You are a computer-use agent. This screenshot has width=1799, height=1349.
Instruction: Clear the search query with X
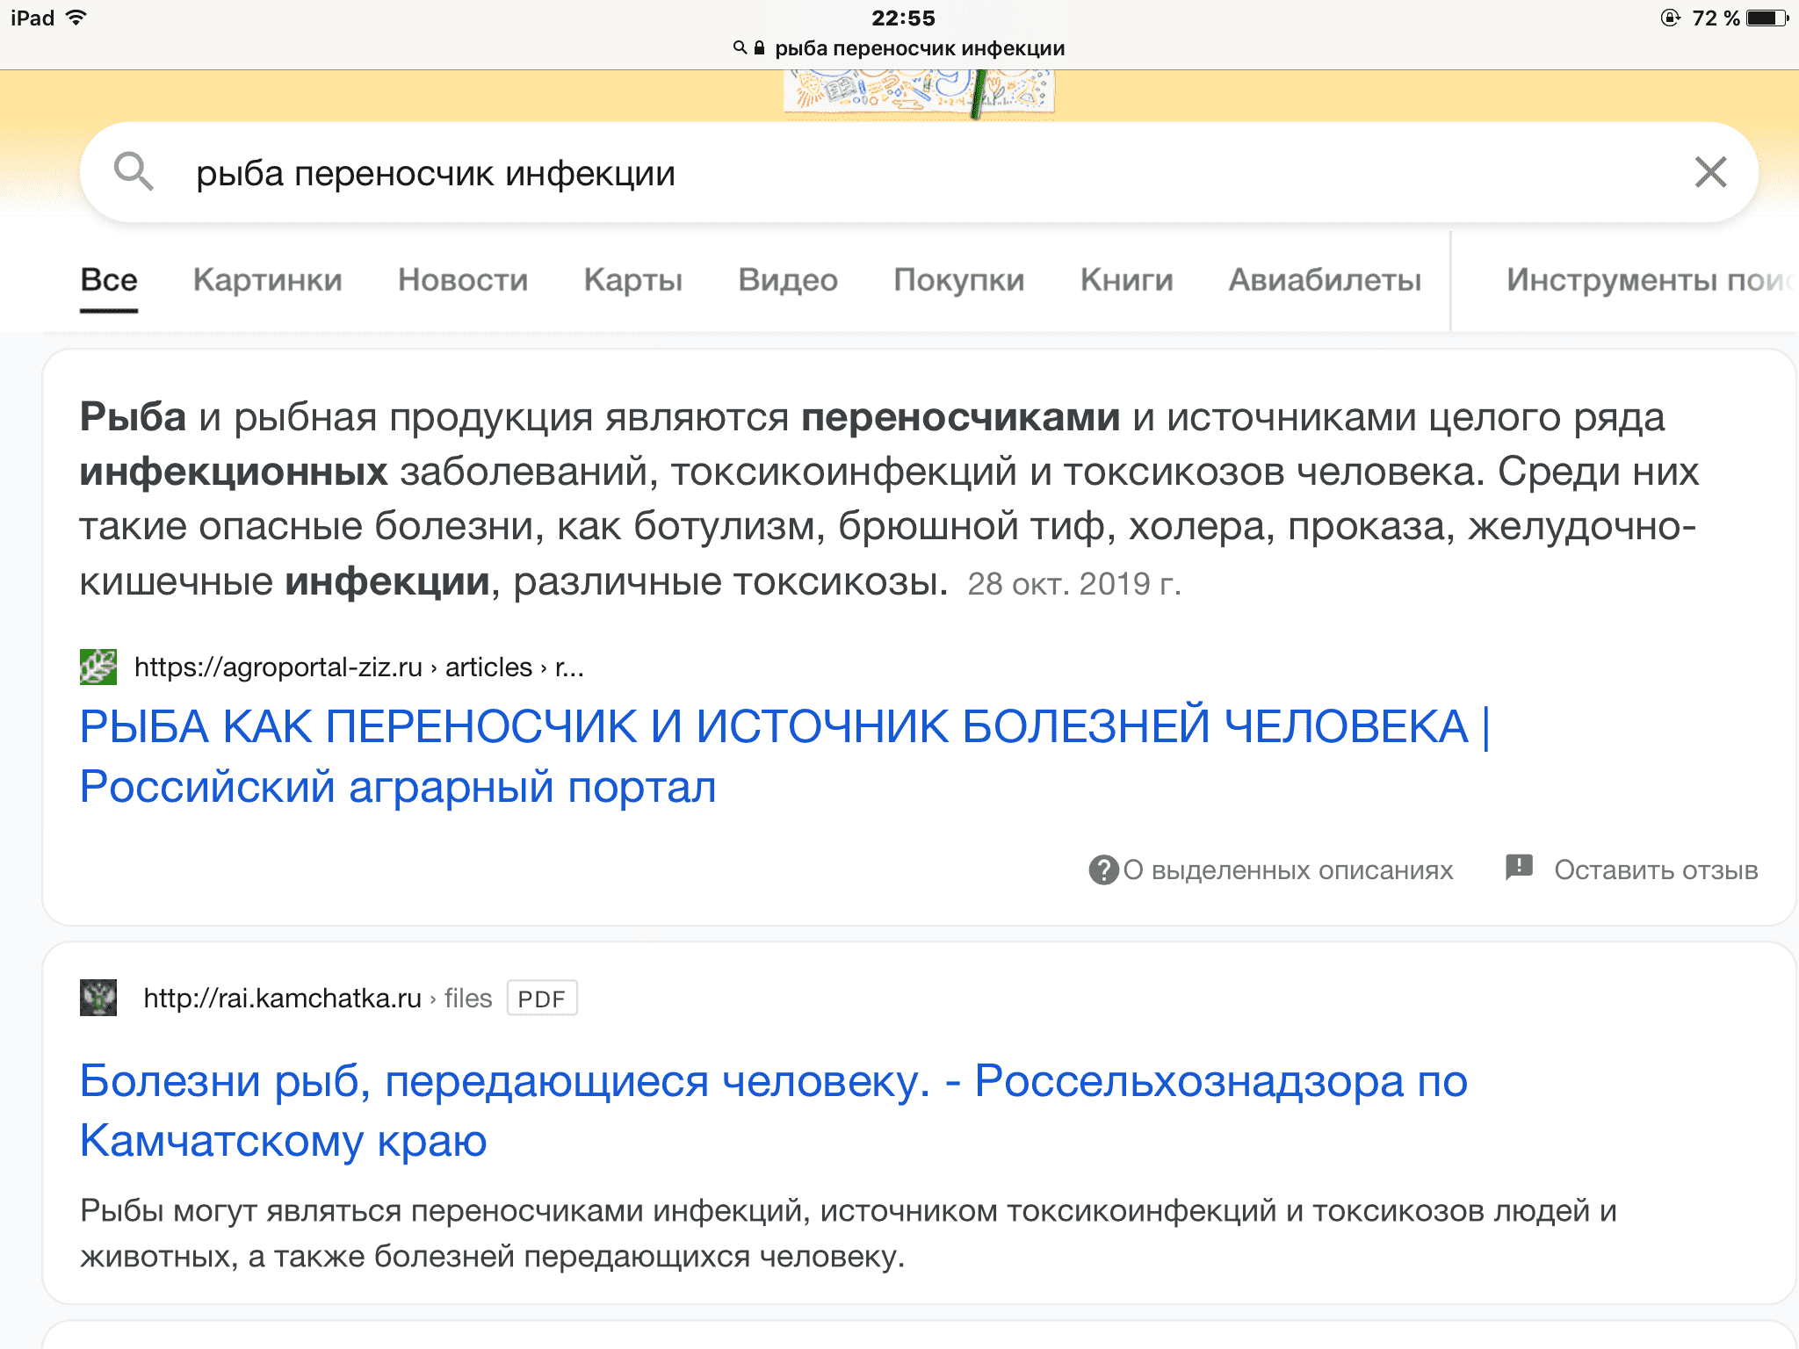click(1709, 172)
